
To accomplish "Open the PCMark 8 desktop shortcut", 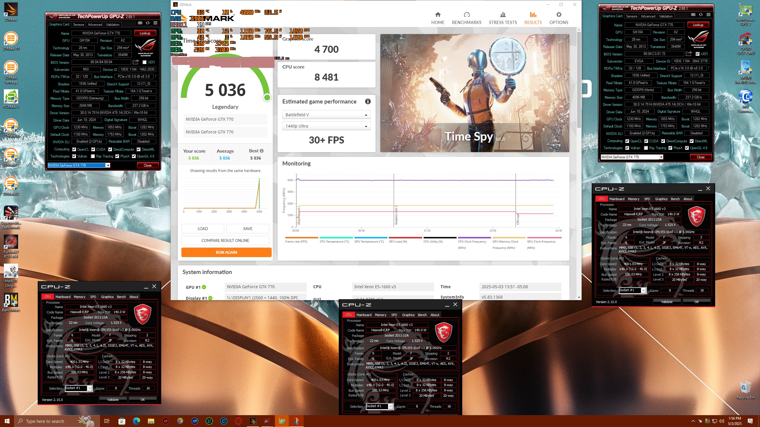I will 11,99.
